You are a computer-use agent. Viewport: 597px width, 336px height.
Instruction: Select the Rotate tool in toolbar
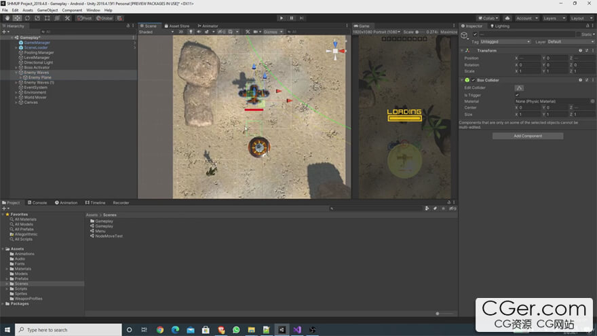tap(27, 18)
